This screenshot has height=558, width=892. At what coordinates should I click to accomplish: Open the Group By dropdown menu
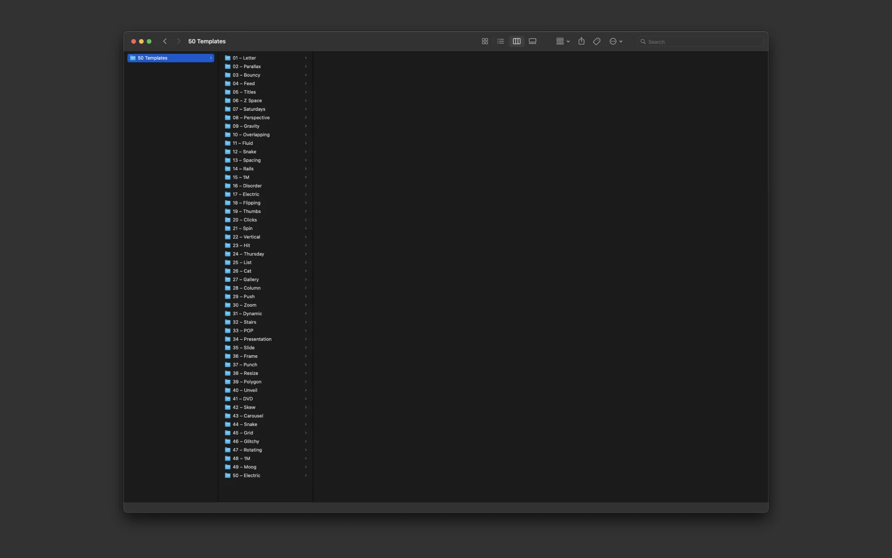(x=563, y=42)
